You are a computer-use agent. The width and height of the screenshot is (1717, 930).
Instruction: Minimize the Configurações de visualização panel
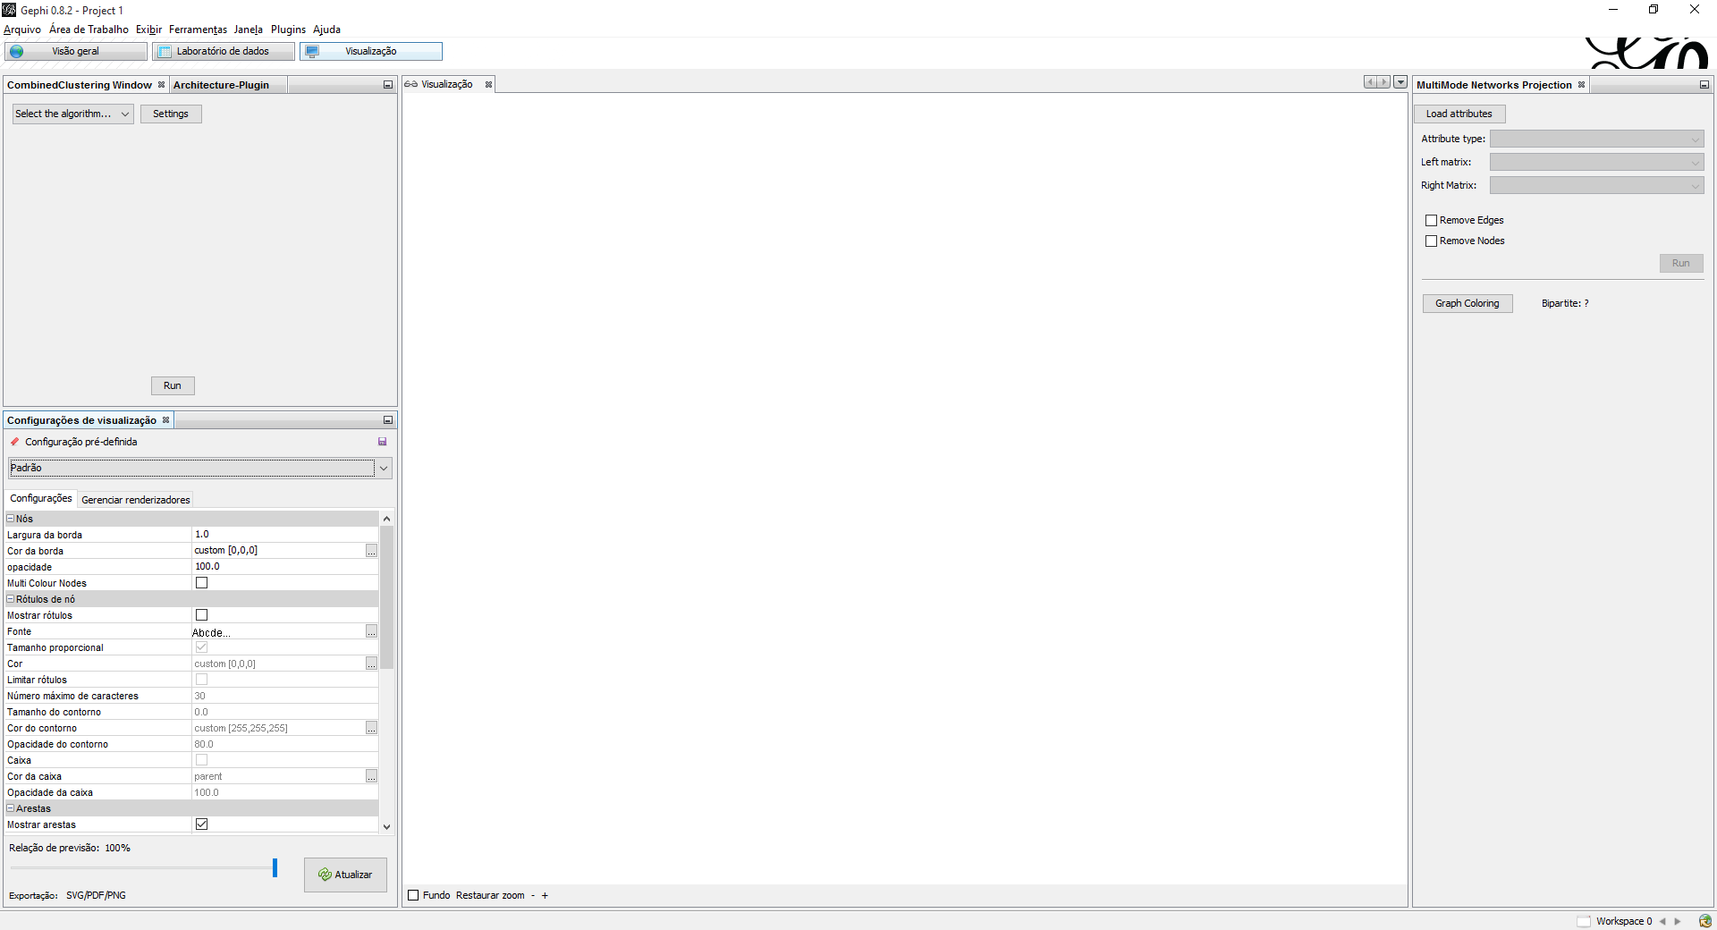(388, 420)
